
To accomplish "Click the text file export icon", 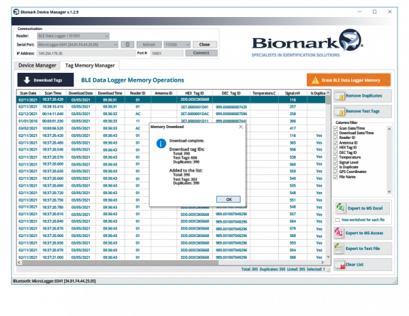I will point(339,249).
